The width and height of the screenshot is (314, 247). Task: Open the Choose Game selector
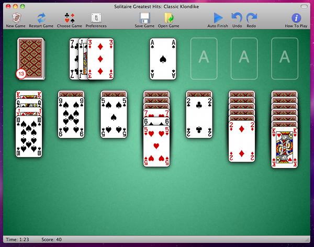click(69, 18)
